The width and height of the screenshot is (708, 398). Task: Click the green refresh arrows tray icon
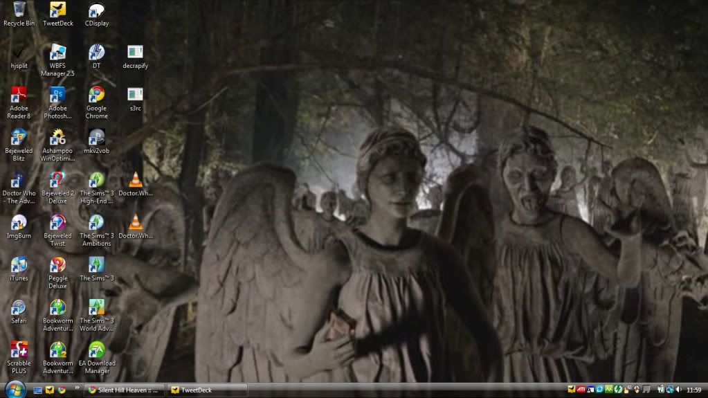[x=618, y=390]
